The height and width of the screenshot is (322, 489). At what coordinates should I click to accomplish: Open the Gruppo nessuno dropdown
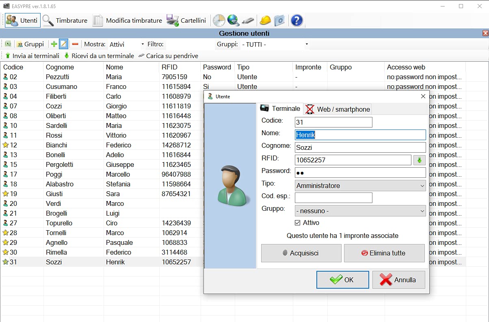click(360, 211)
